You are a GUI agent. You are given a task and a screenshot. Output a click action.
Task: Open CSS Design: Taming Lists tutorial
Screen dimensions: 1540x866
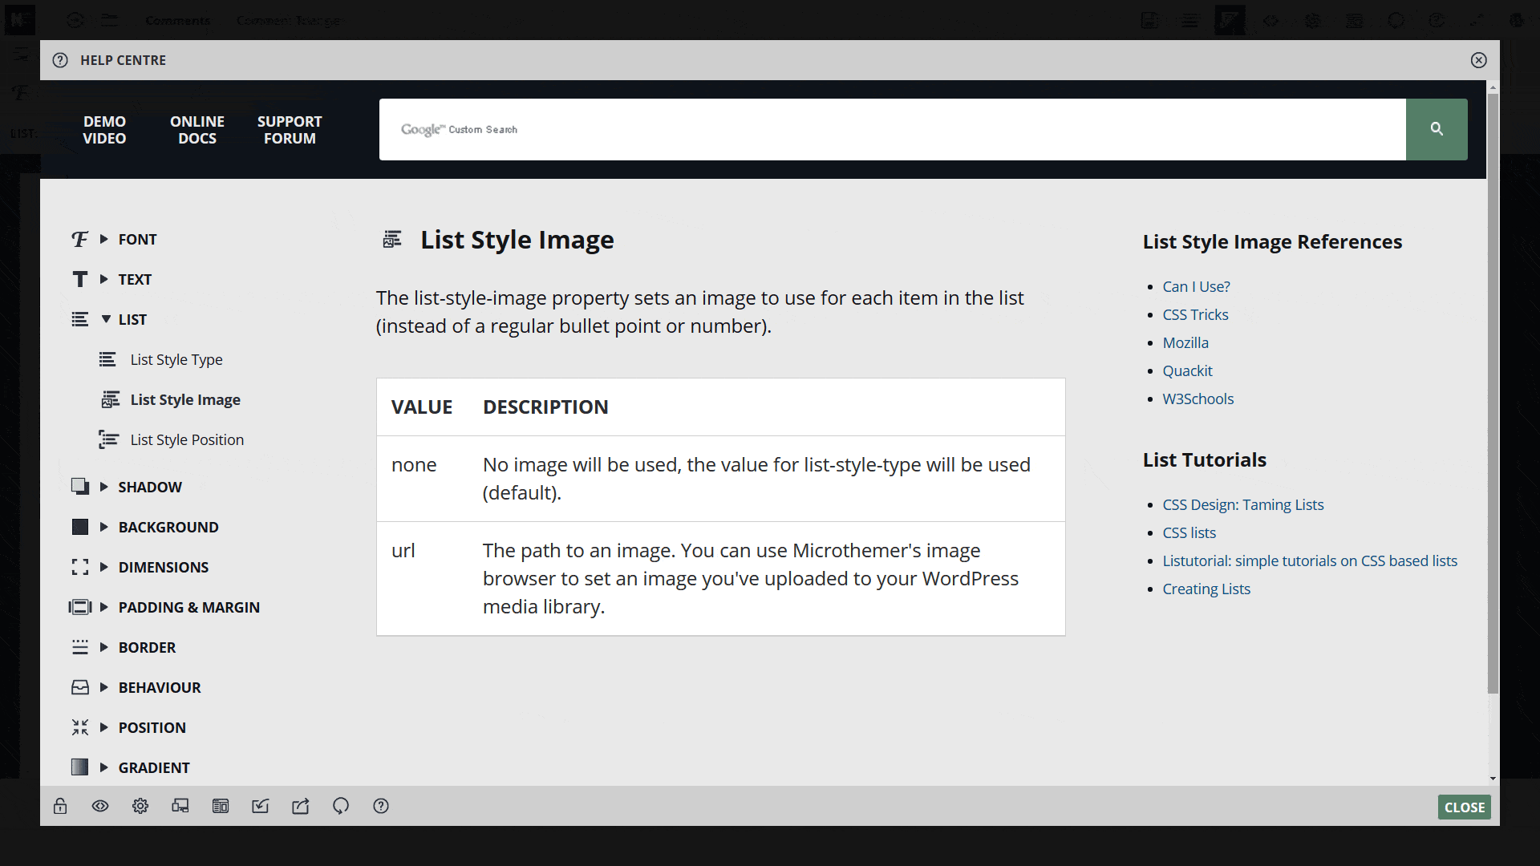click(x=1242, y=504)
